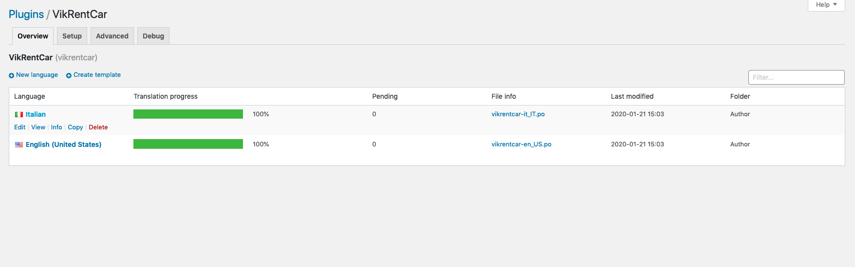Click the Italian flag icon
855x267 pixels.
tap(19, 115)
